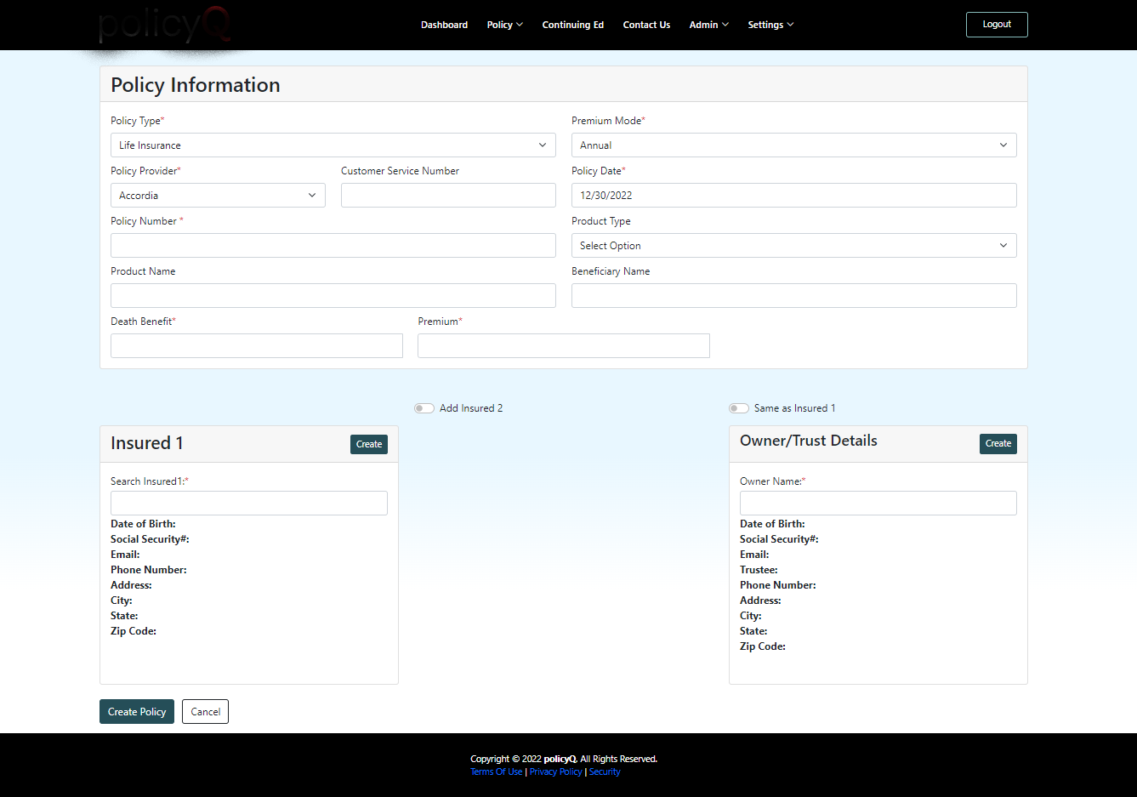Click the Cancel button
The image size is (1137, 797).
pos(205,712)
